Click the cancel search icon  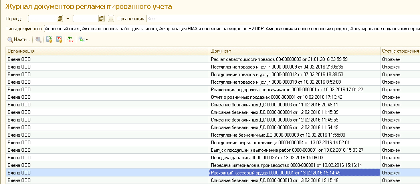tap(39, 40)
